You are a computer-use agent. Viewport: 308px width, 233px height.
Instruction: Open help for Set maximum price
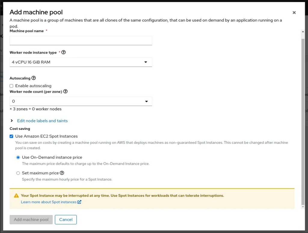point(63,173)
